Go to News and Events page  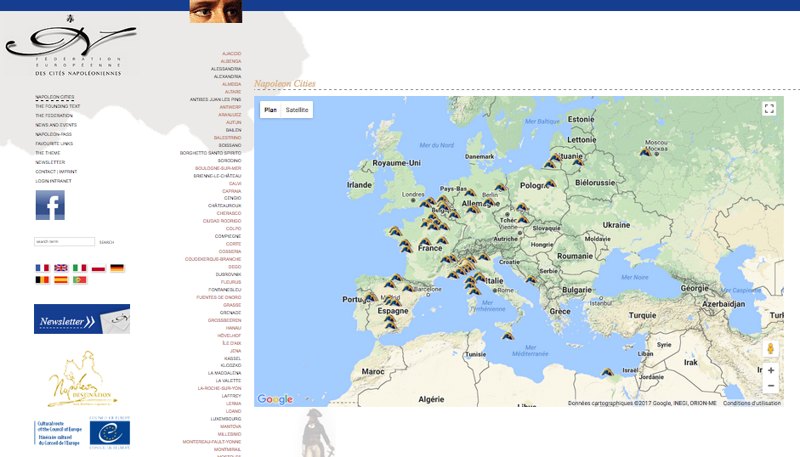pyautogui.click(x=56, y=125)
